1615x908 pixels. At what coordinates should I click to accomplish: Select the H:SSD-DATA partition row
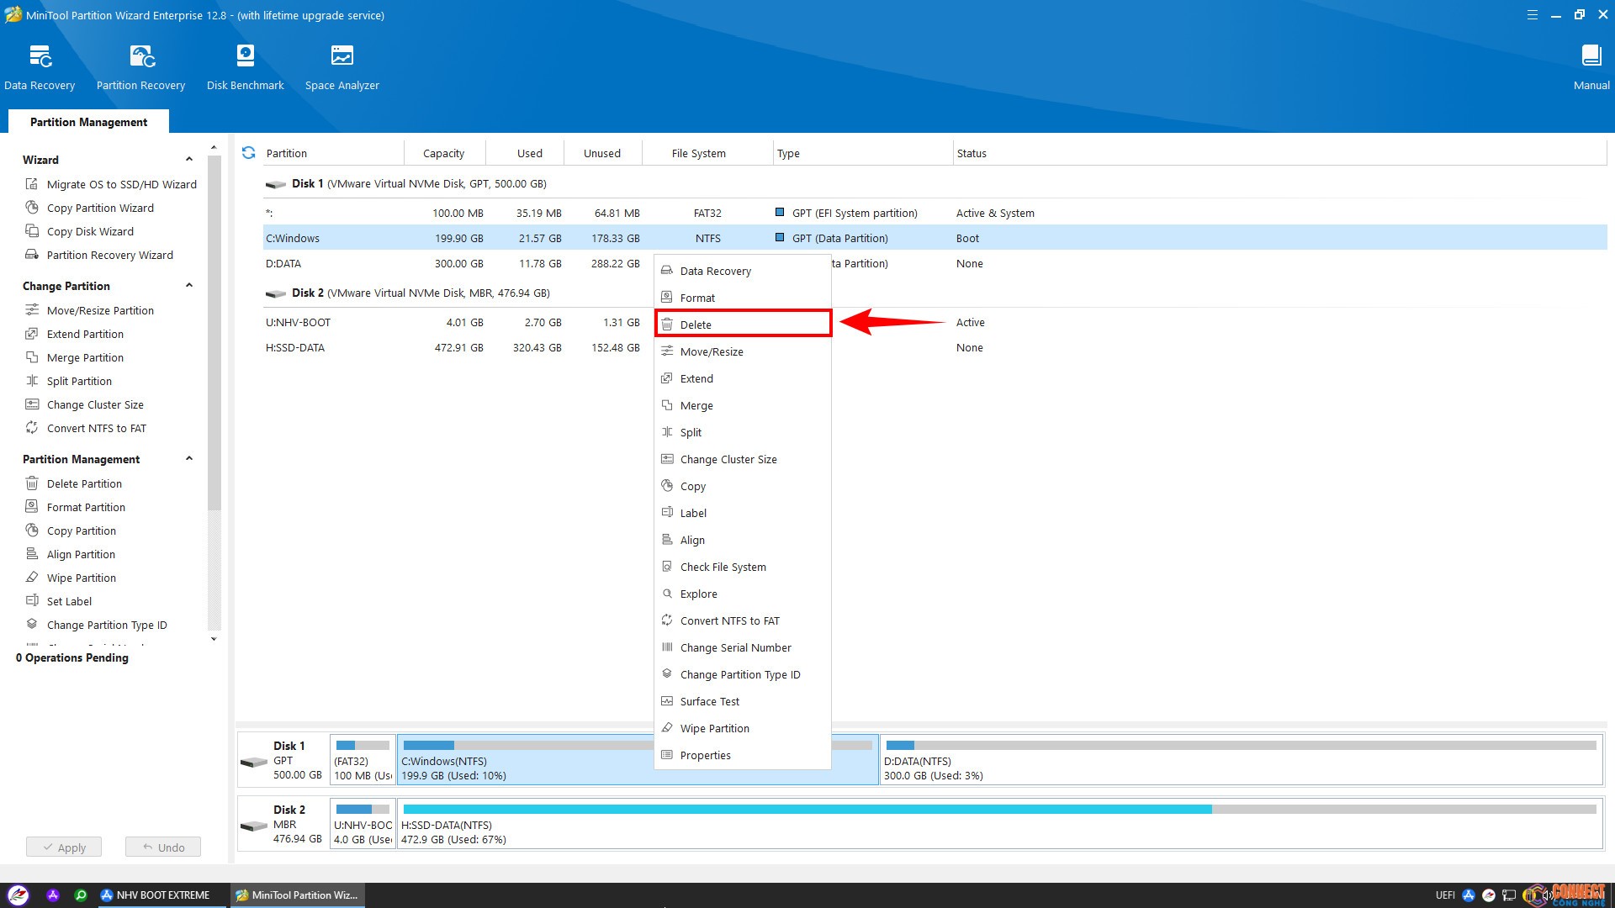(x=935, y=347)
